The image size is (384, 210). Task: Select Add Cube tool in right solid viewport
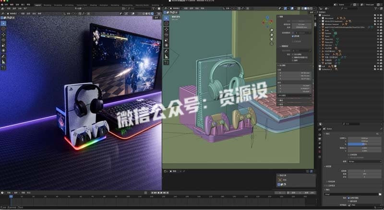coord(166,63)
